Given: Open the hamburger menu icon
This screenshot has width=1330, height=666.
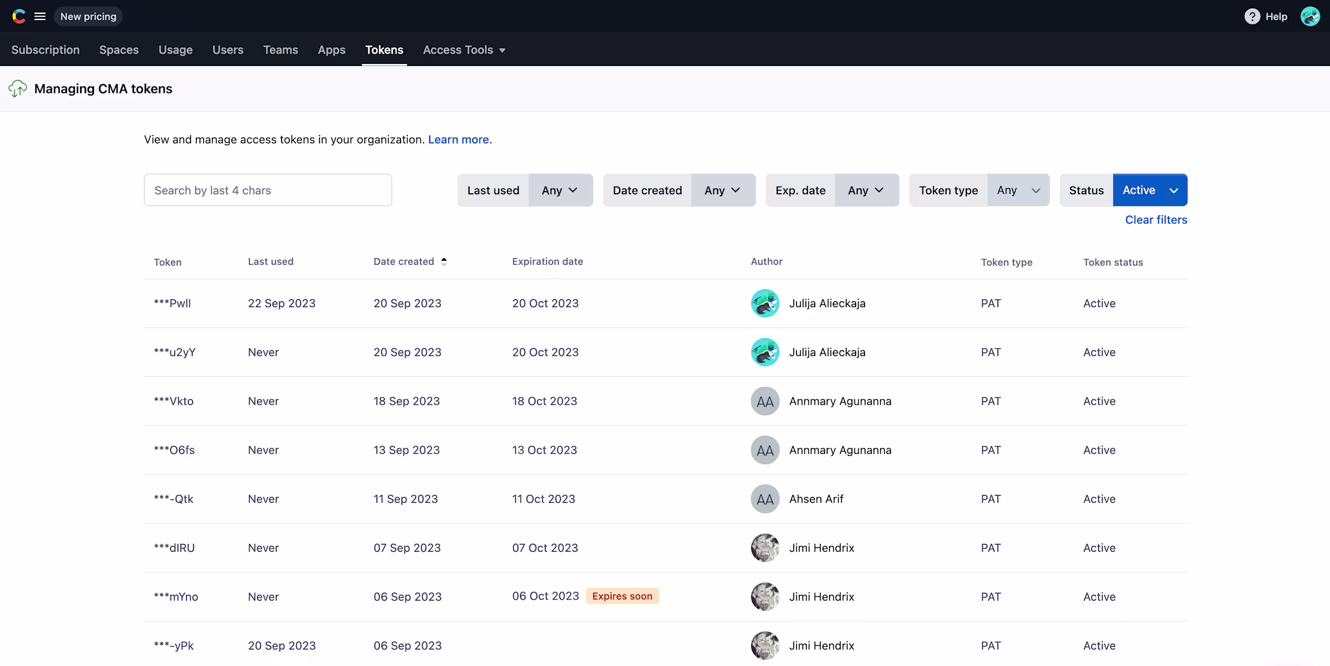Looking at the screenshot, I should tap(40, 17).
